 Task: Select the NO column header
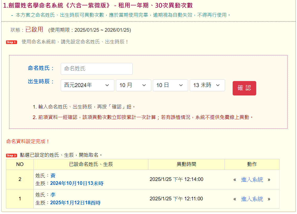tap(20, 164)
